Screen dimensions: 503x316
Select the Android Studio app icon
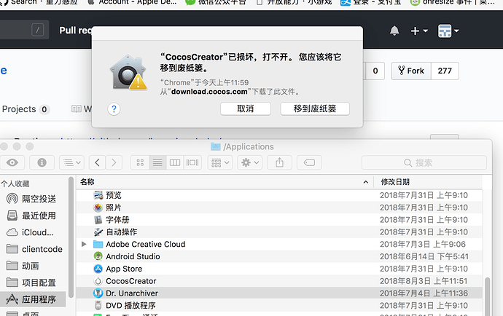[98, 256]
